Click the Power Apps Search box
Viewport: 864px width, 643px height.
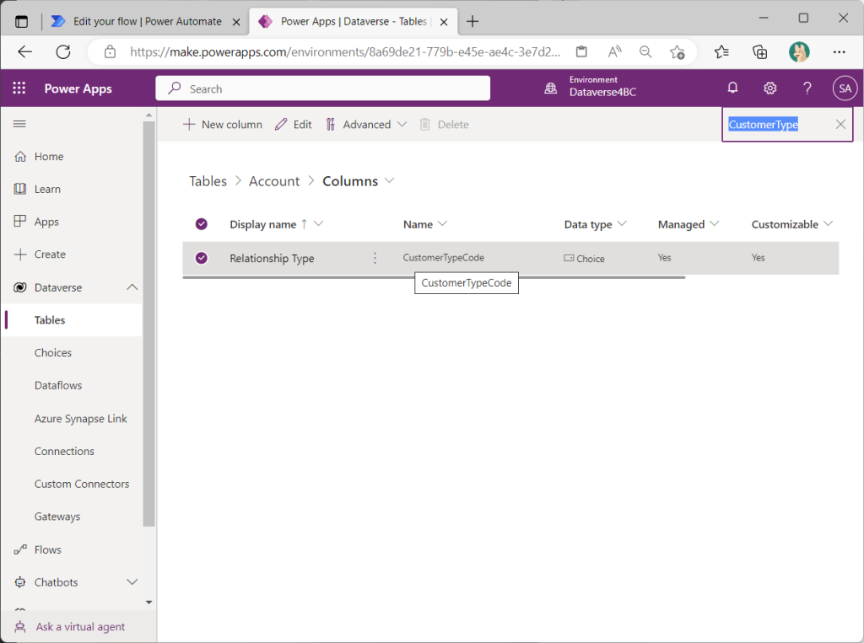pyautogui.click(x=323, y=88)
